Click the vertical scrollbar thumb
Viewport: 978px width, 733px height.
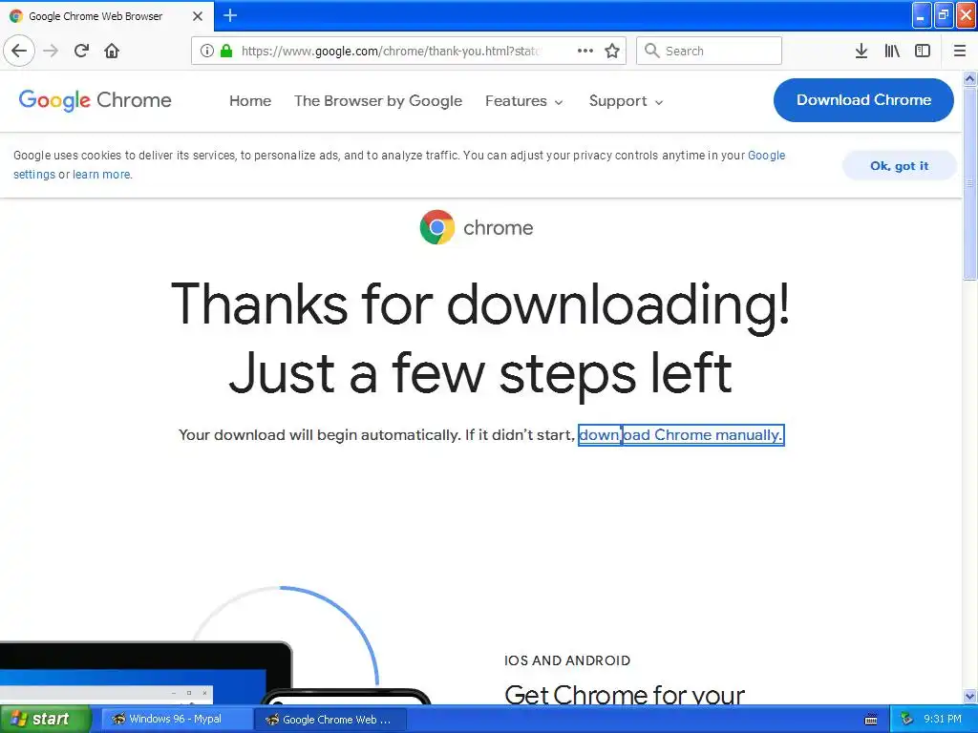point(969,184)
